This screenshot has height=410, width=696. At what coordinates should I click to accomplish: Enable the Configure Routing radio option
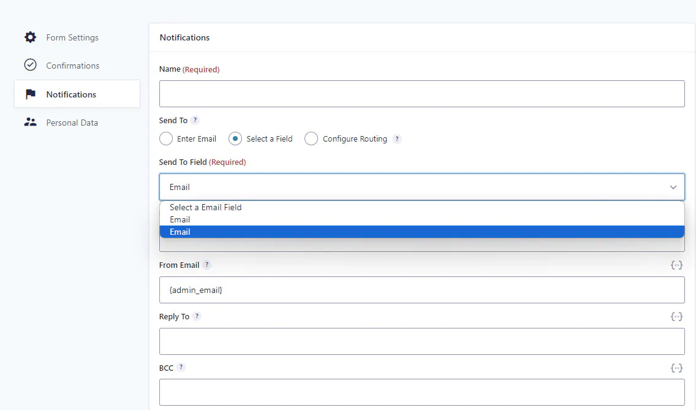pyautogui.click(x=311, y=139)
